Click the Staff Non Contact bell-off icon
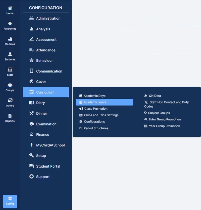201x210 pixels. [x=146, y=102]
